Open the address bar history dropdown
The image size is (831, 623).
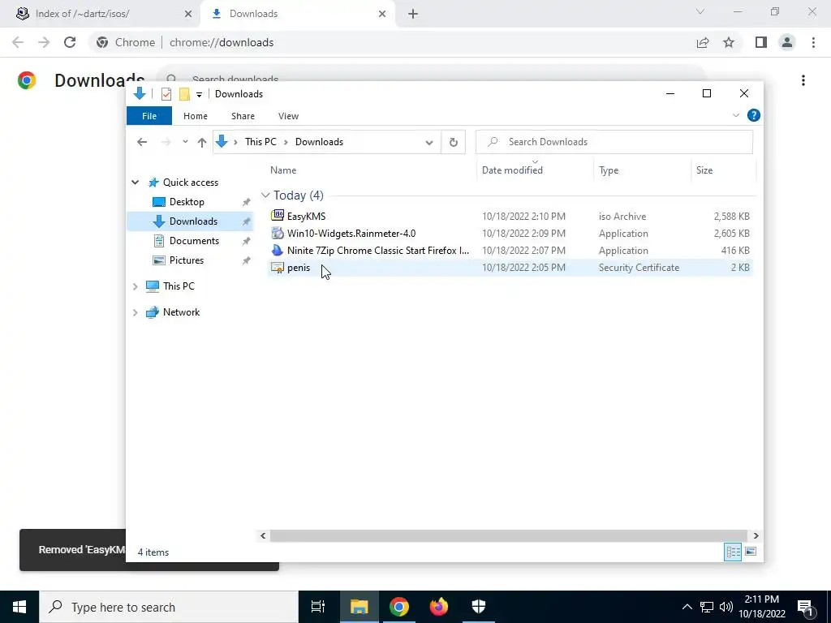tap(428, 142)
